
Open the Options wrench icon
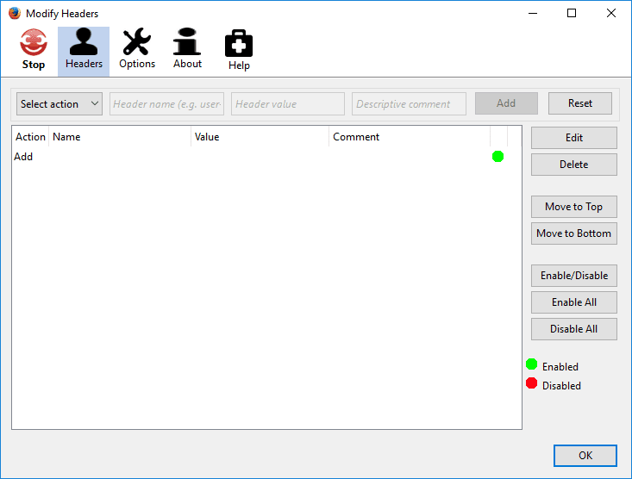pyautogui.click(x=137, y=49)
